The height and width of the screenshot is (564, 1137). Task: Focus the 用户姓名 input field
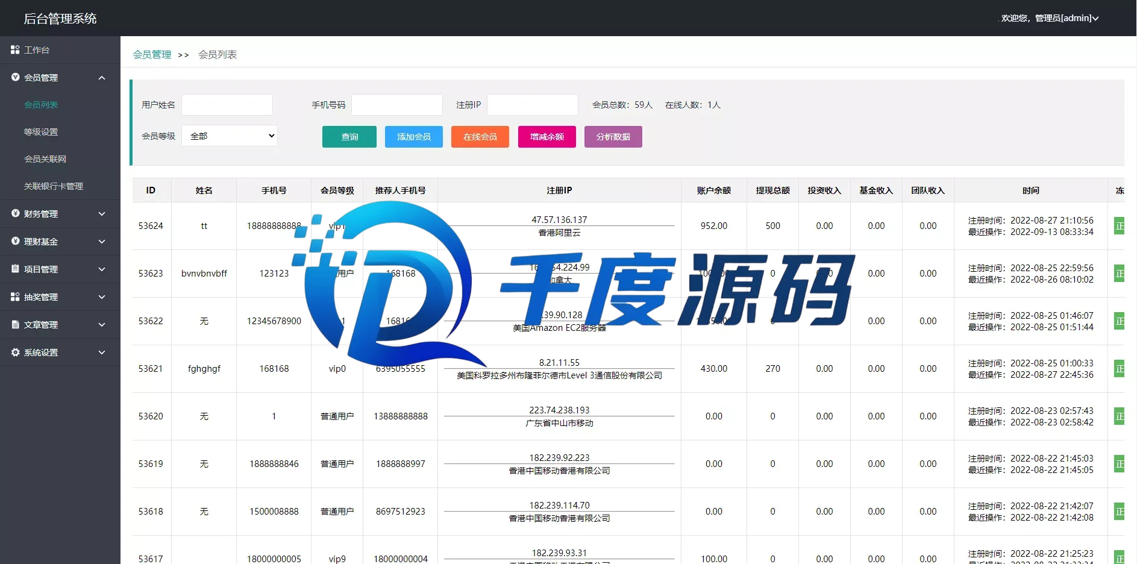227,105
